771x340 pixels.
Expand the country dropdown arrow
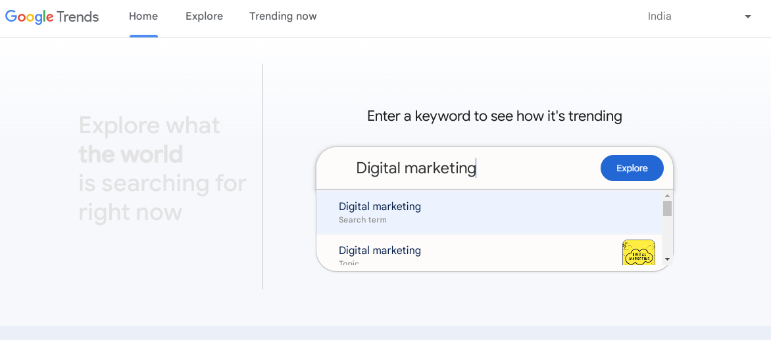click(x=748, y=16)
